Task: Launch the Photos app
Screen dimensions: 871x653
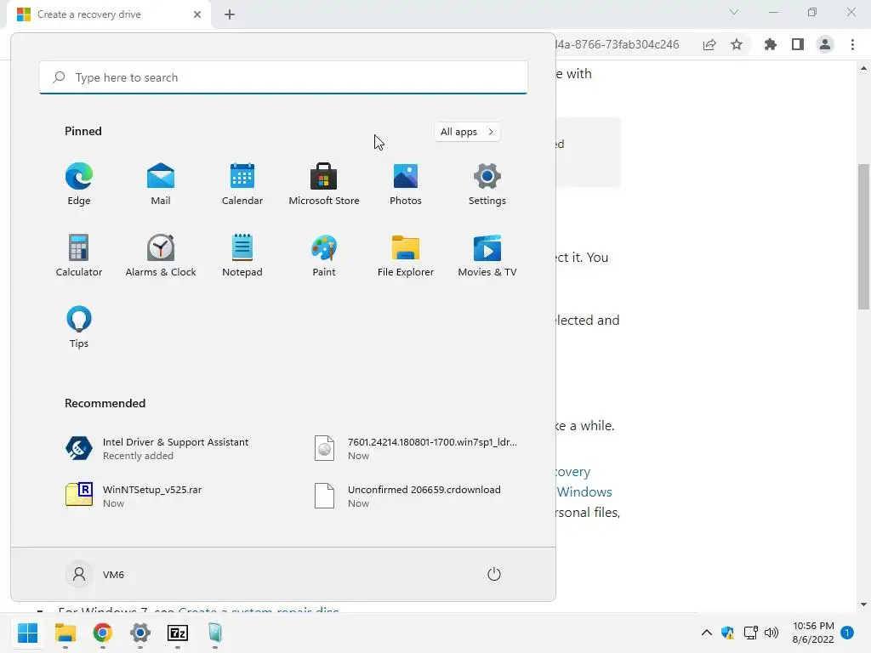Action: [x=406, y=185]
